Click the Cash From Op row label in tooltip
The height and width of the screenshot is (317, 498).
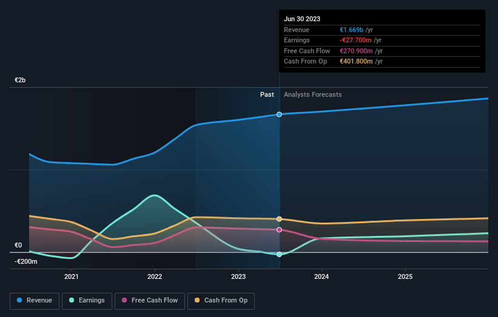coord(305,62)
